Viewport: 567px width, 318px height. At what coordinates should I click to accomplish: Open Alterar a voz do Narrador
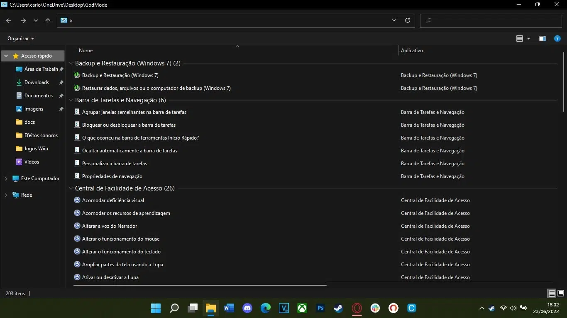click(109, 226)
